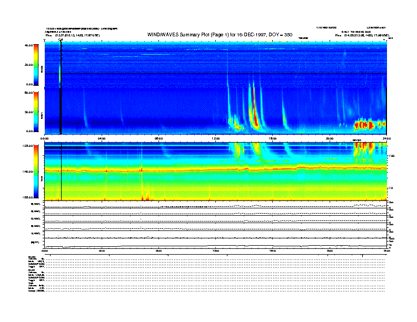Click the -155.00 tick on TNR color bar
Screen dimensions: 417x322
point(27,197)
